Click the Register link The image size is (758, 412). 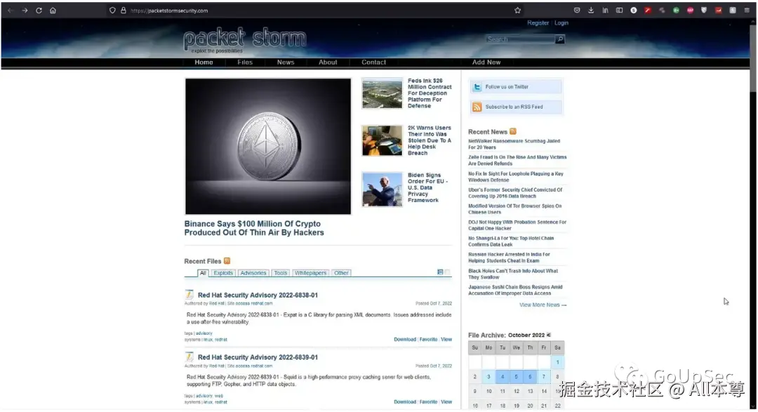[538, 22]
